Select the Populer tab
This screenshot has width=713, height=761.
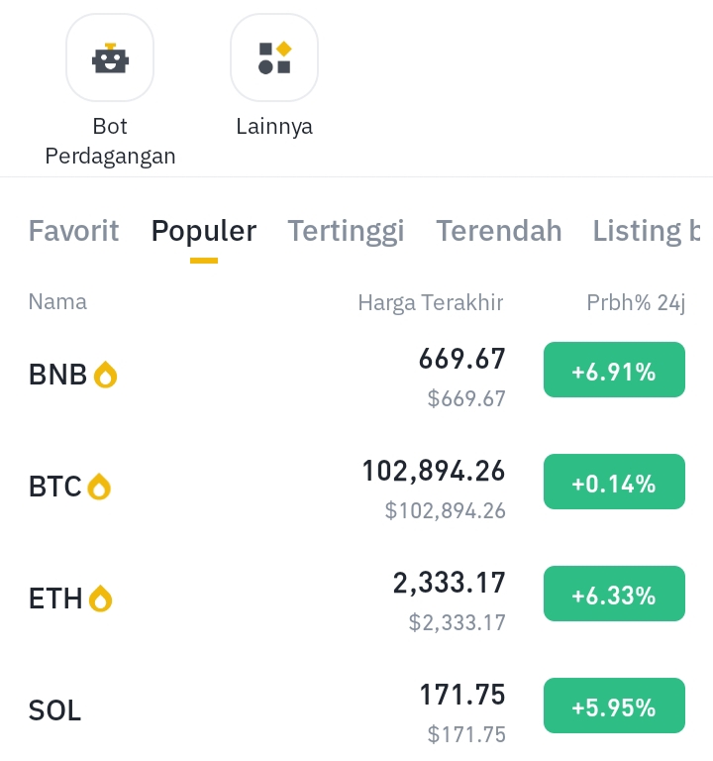point(204,232)
